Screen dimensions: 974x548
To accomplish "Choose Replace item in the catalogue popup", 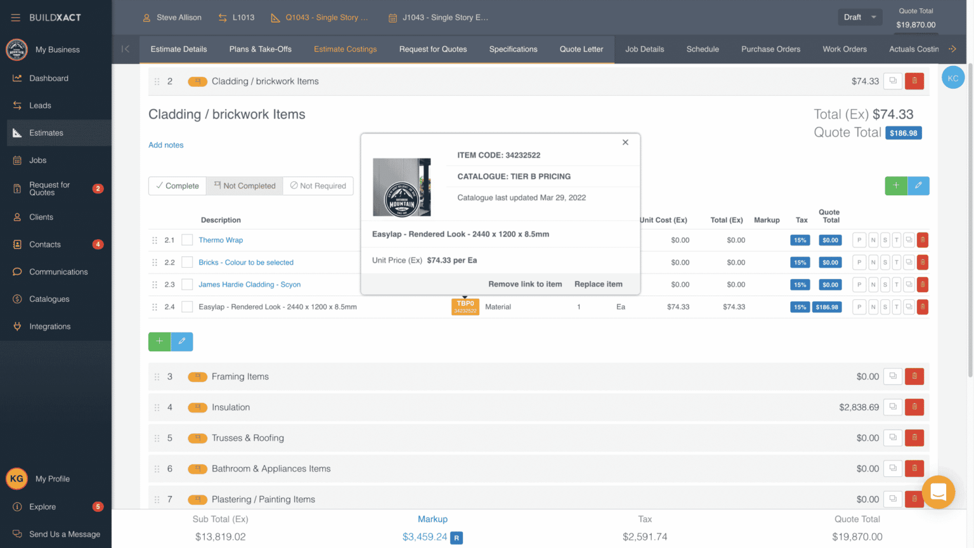I will tap(597, 284).
